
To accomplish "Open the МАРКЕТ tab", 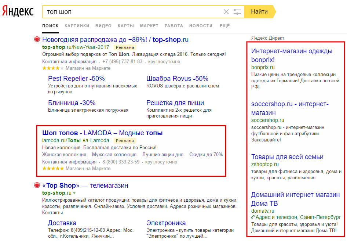I will tap(149, 26).
